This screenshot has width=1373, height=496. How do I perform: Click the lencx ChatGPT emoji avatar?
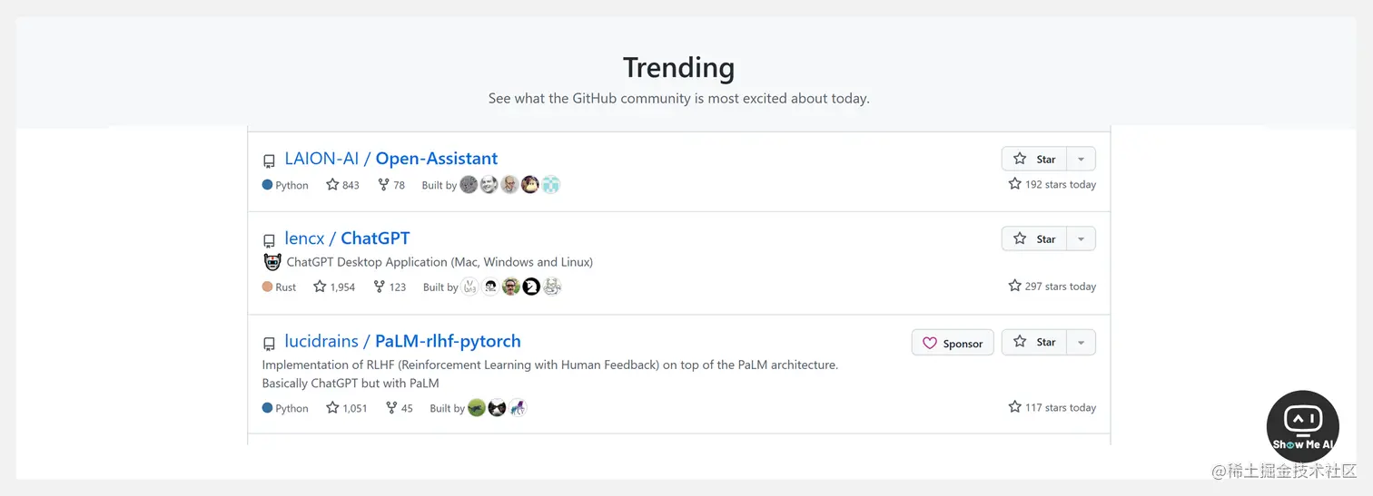(272, 262)
